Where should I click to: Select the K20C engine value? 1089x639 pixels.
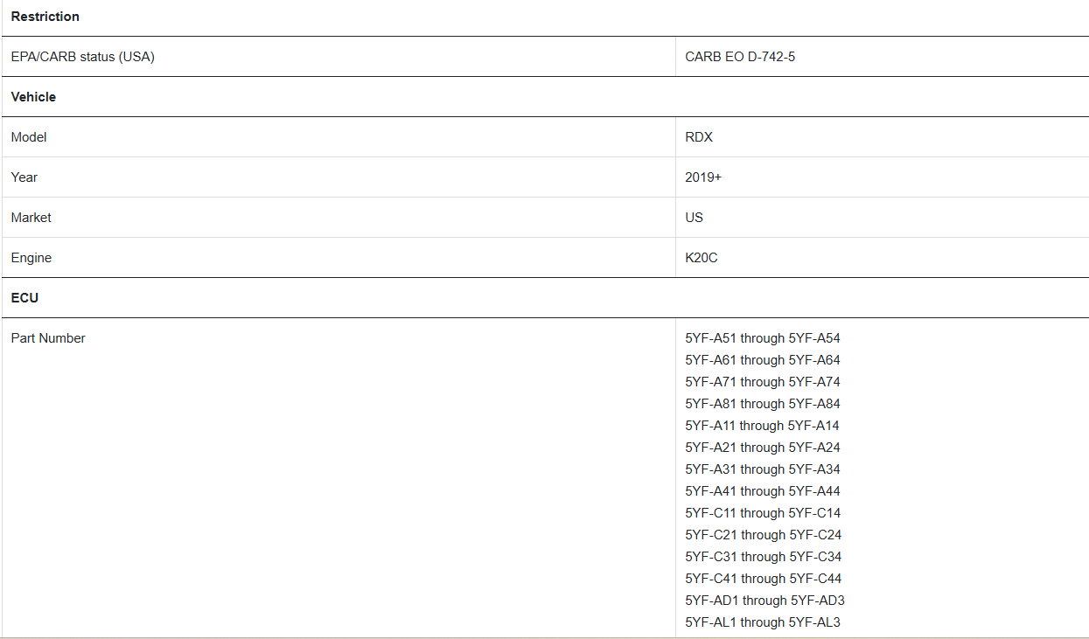tap(702, 258)
